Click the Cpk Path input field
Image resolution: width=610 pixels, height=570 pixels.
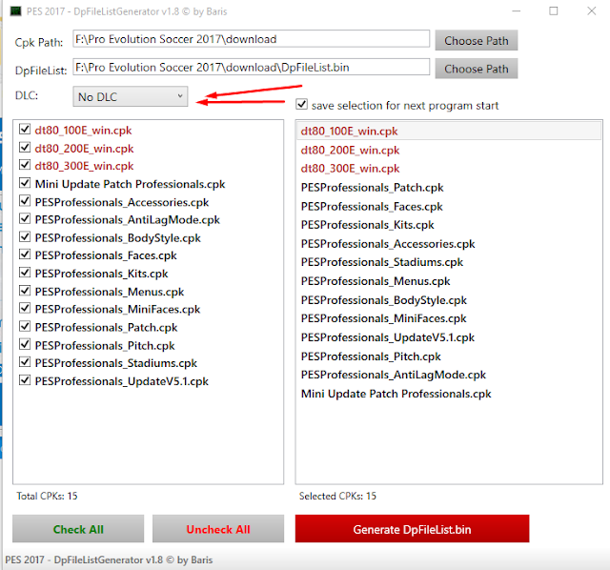[252, 39]
